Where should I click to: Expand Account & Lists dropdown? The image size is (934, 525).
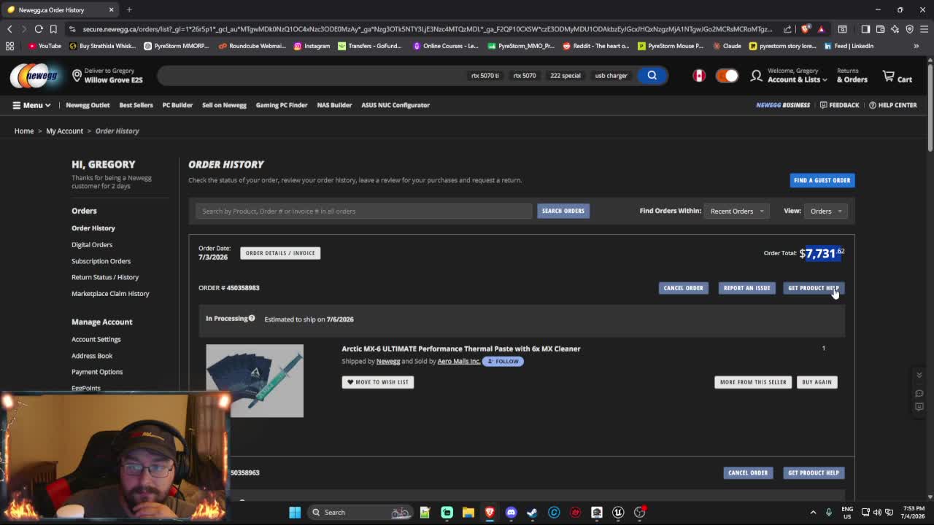click(797, 79)
